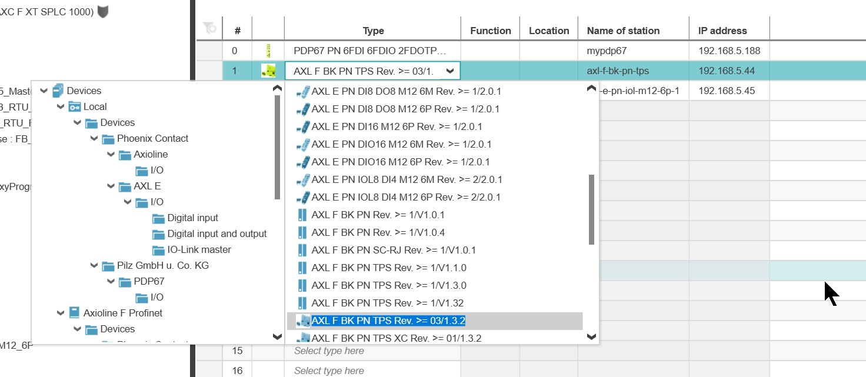Viewport: 866px width, 377px height.
Task: Select AXL F BK PN TPS Rev. >= 03/1.3.2
Action: 435,321
